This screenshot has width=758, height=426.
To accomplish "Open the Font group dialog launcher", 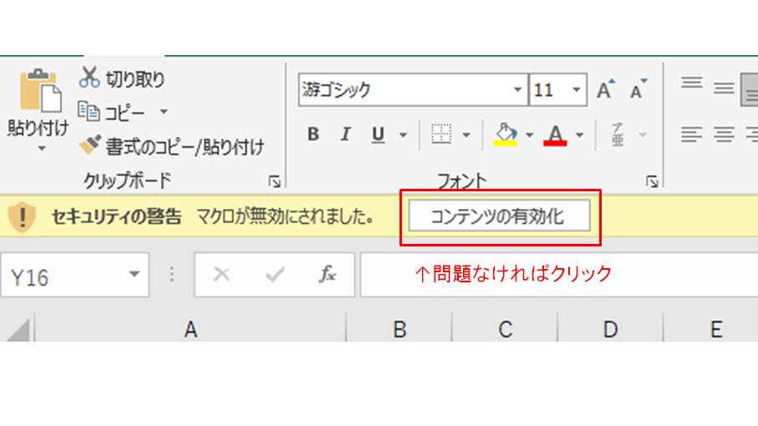I will (652, 181).
